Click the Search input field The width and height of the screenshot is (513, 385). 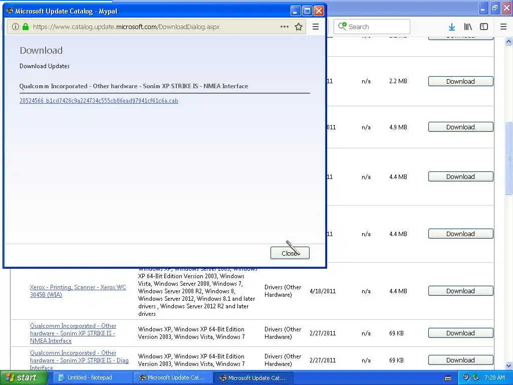pyautogui.click(x=372, y=27)
